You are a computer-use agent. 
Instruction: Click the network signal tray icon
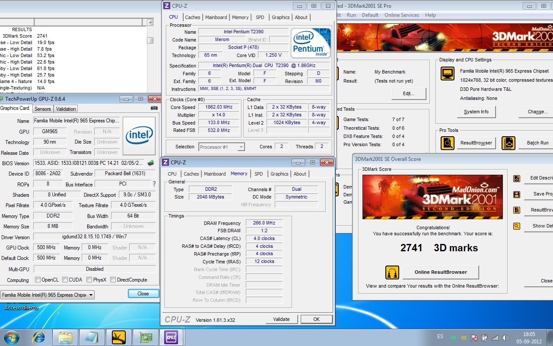[x=495, y=337]
